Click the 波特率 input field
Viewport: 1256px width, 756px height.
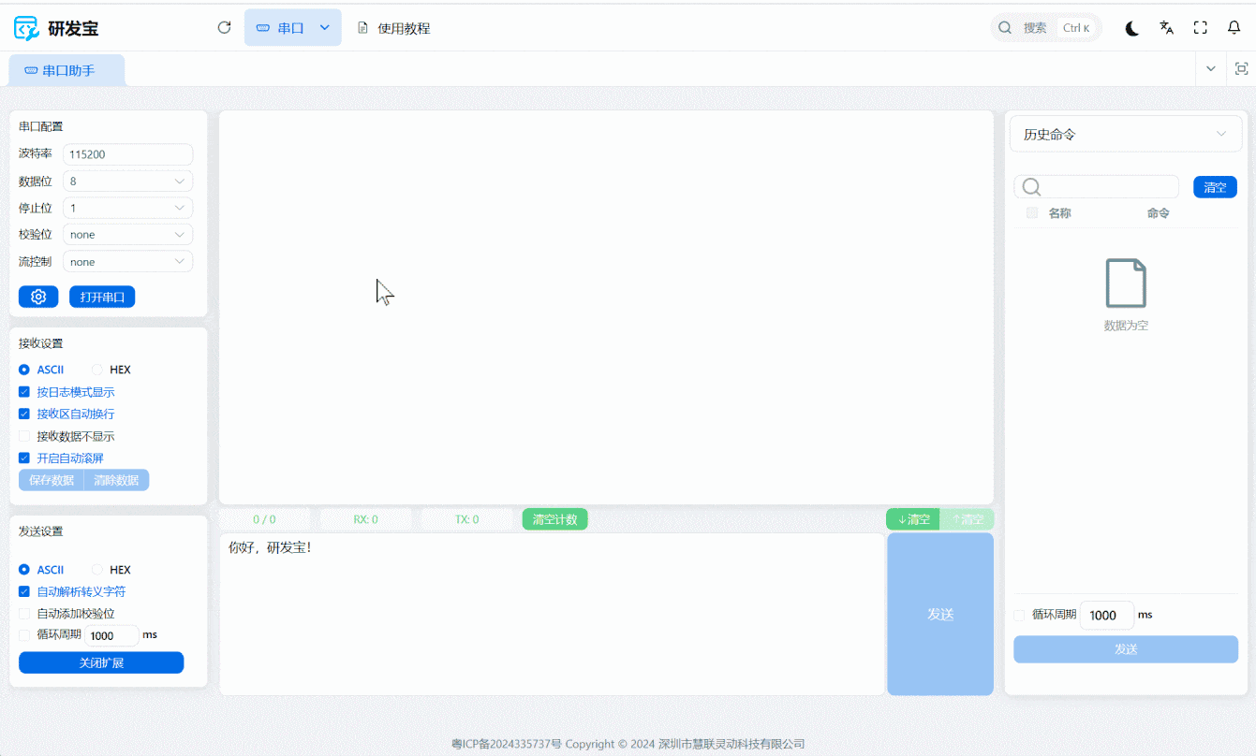[x=127, y=154]
